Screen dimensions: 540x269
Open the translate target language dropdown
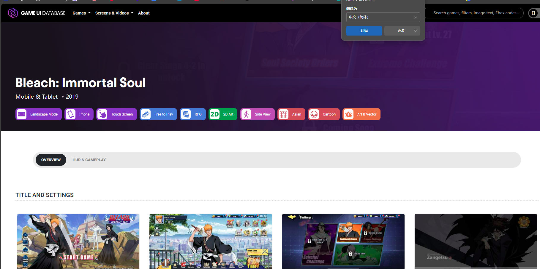point(383,17)
